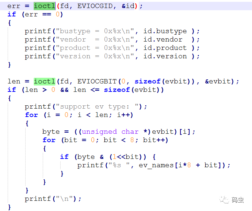
Task: Click the && operator in the len condition
Action: coord(64,90)
